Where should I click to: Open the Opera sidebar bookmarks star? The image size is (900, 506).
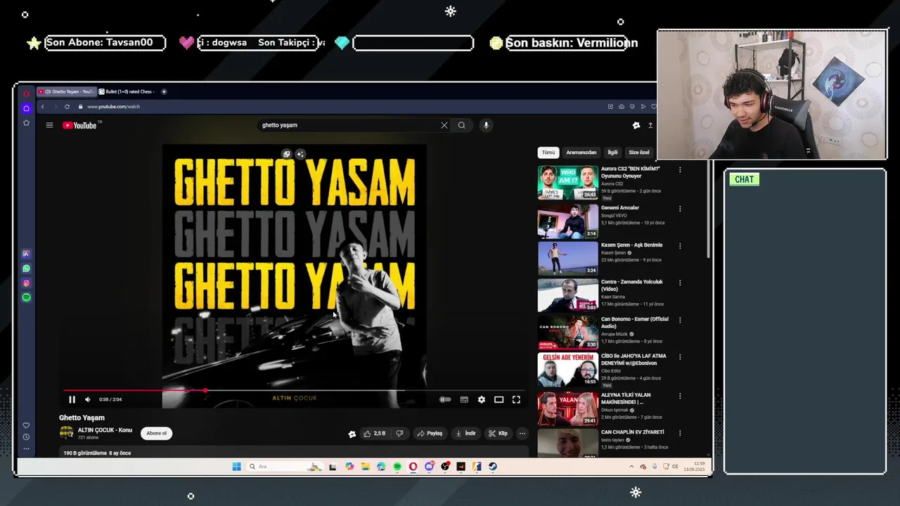(26, 123)
